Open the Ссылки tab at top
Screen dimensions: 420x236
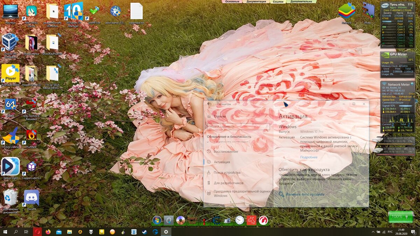(278, 1)
